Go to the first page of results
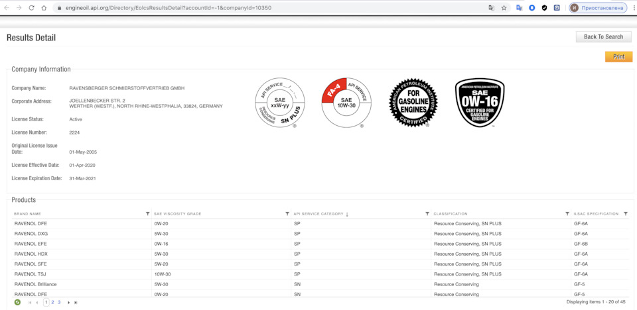 pyautogui.click(x=30, y=302)
